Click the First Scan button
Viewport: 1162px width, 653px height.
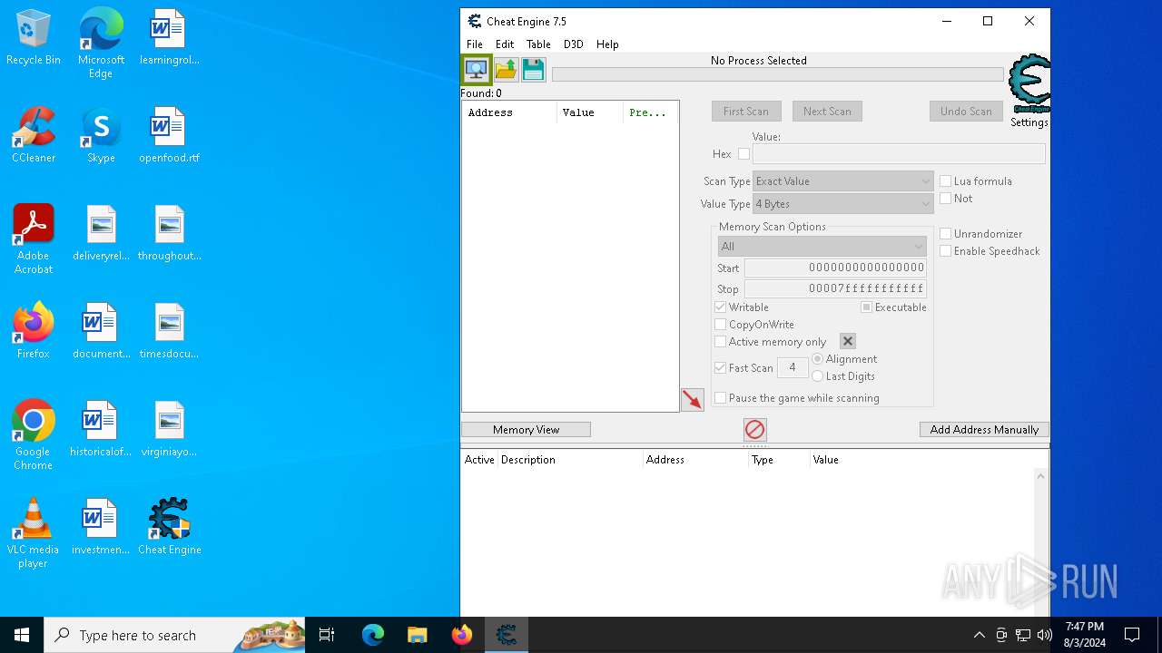click(745, 112)
